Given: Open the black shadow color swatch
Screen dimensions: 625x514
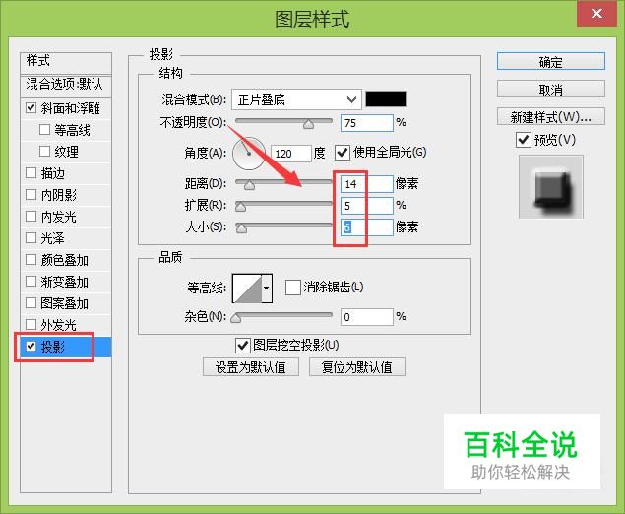Looking at the screenshot, I should tap(386, 98).
